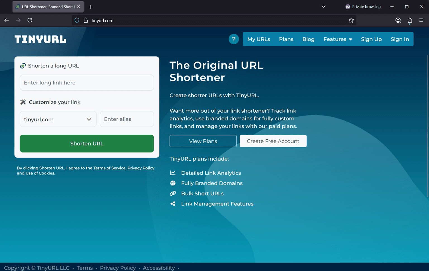The width and height of the screenshot is (429, 271).
Task: Click the share icon beside Link Management Features
Action: [173, 204]
